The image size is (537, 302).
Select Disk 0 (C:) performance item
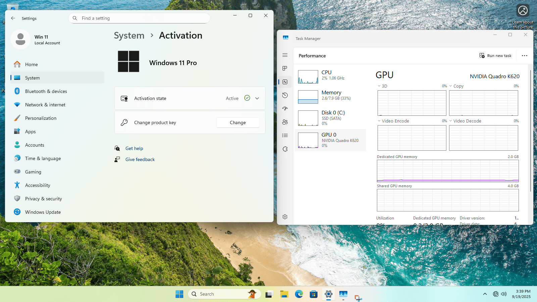click(330, 118)
